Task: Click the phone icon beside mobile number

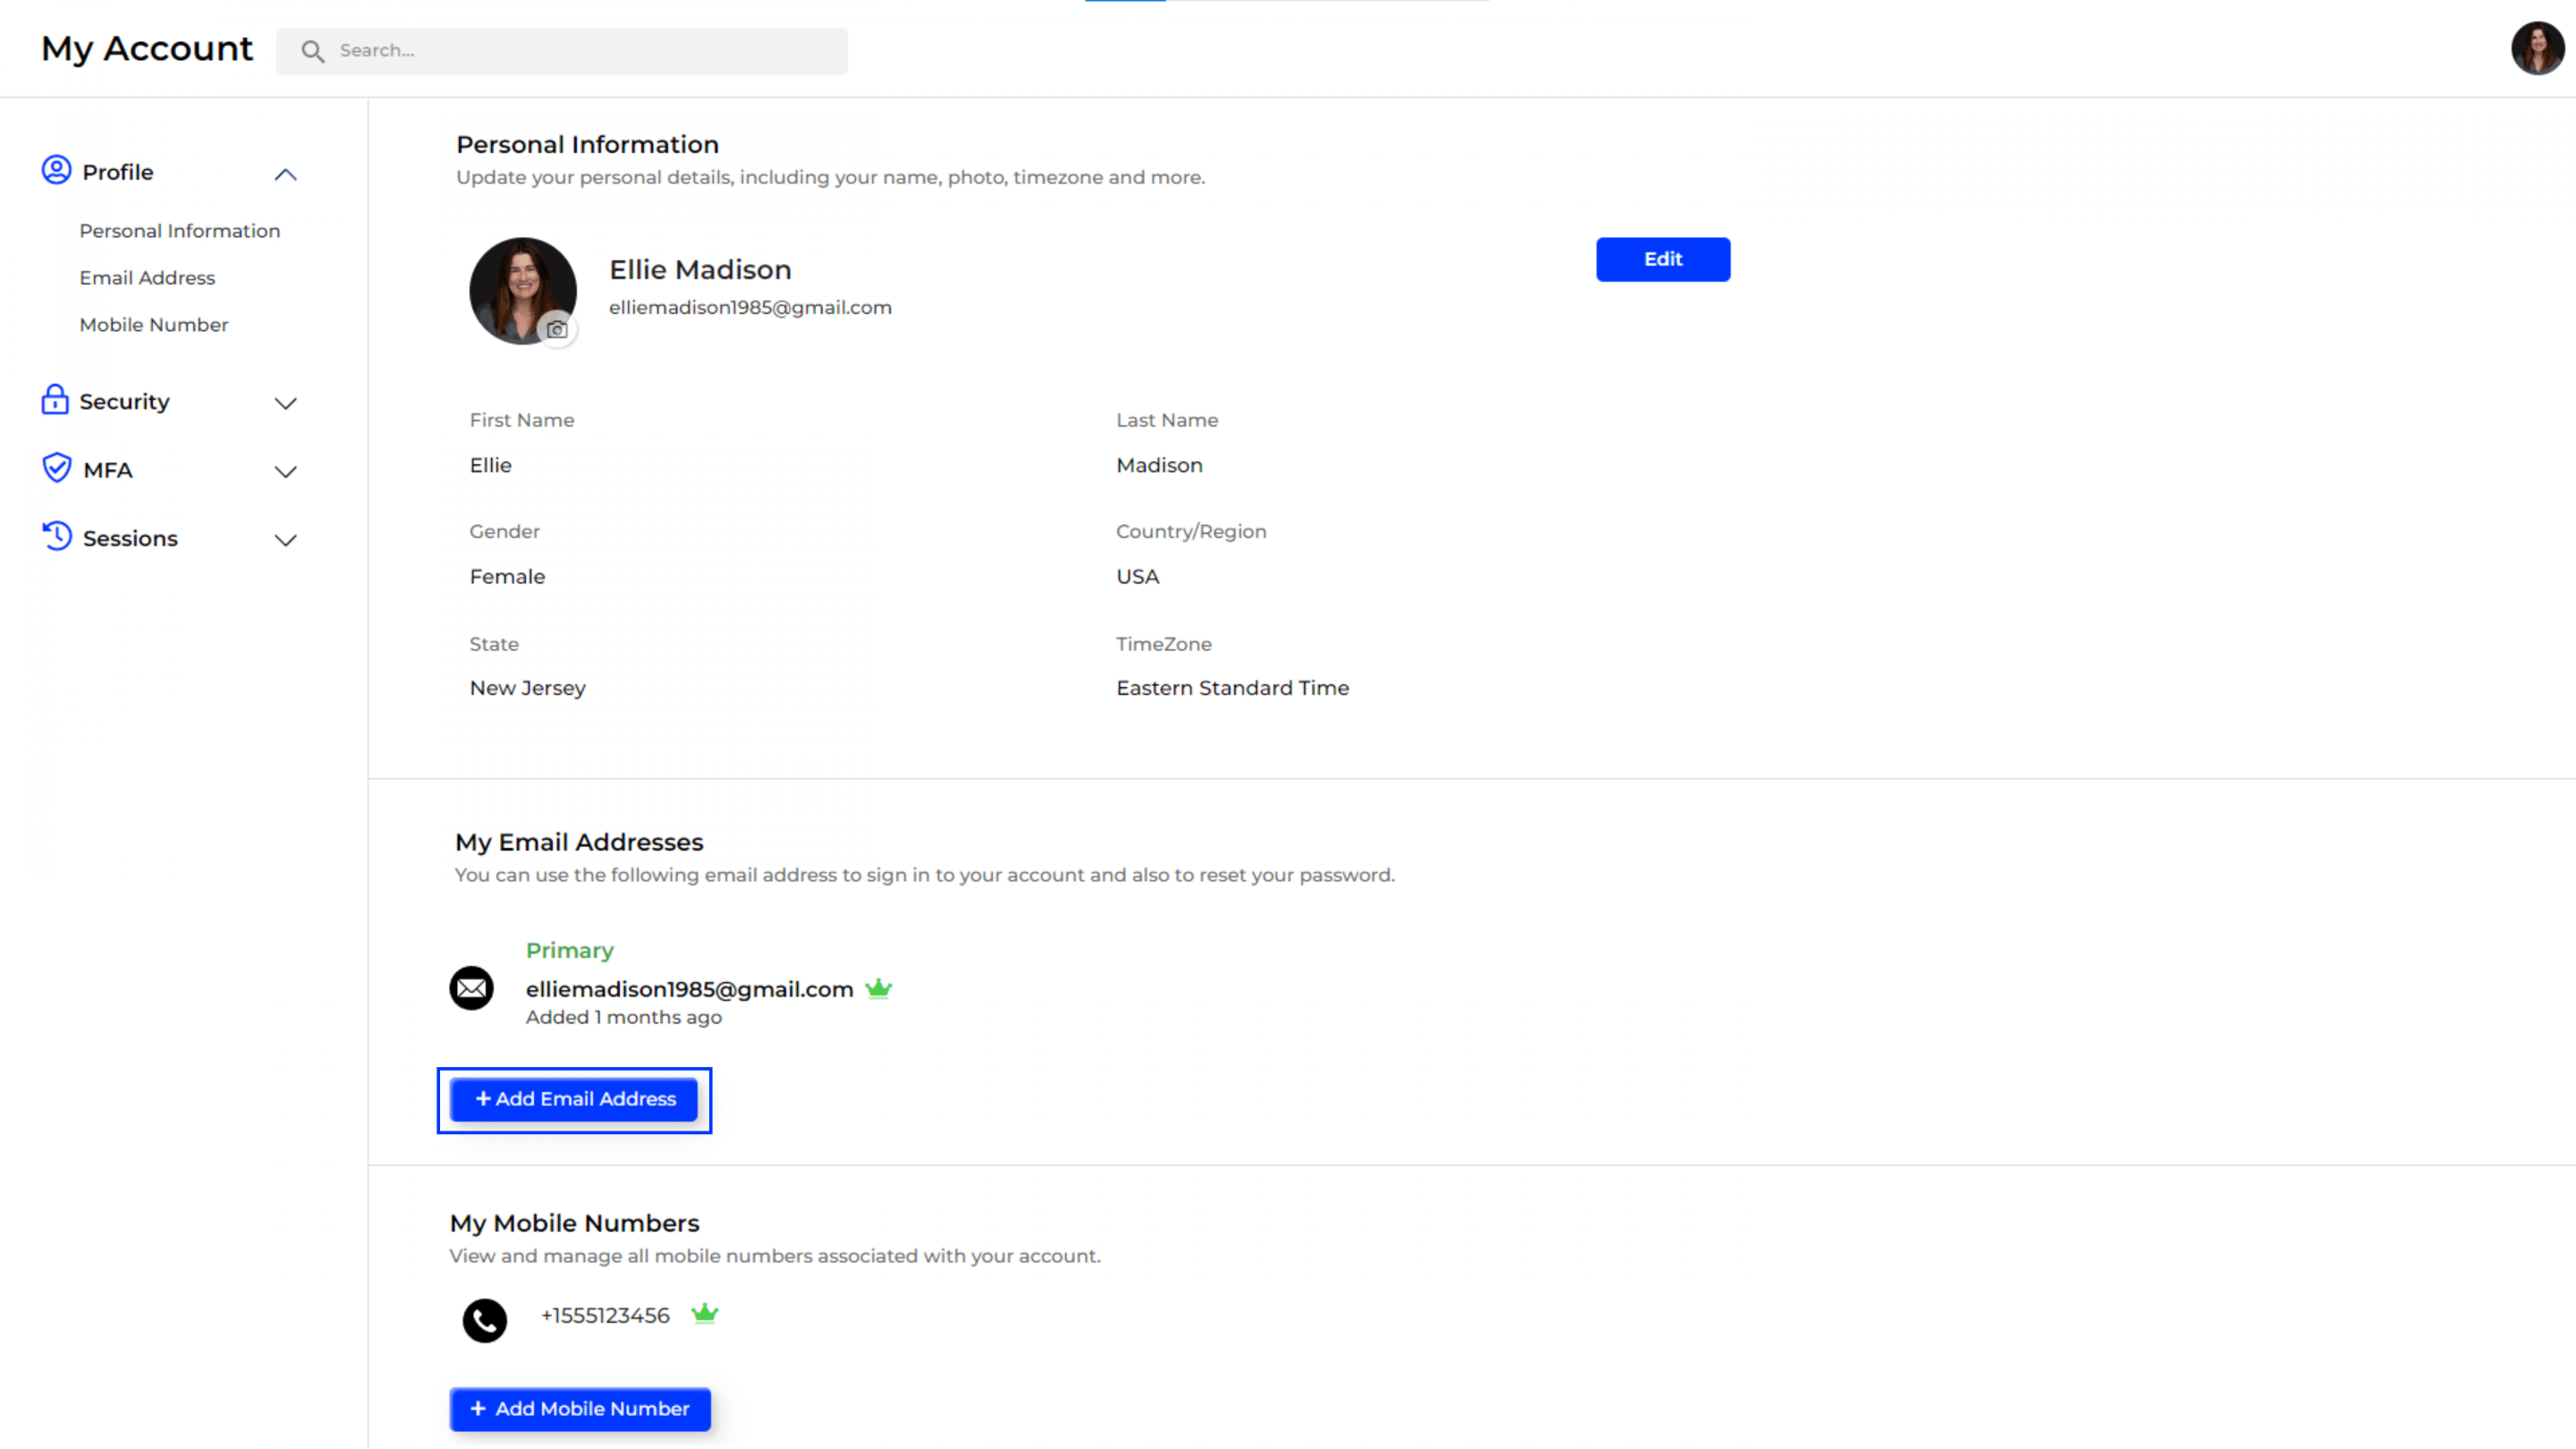Action: pyautogui.click(x=485, y=1320)
